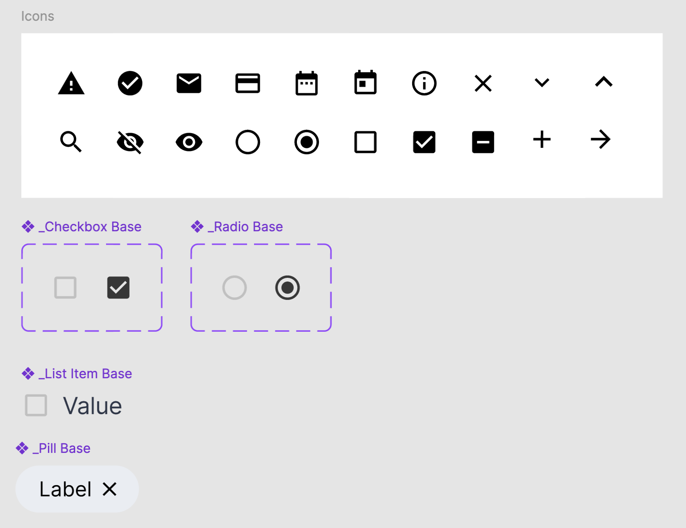Select the search magnifier icon
The width and height of the screenshot is (686, 528).
pos(71,142)
